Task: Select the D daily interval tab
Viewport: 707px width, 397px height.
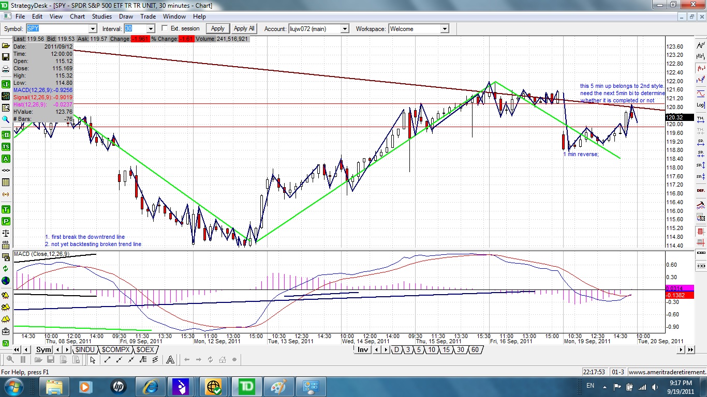Action: pyautogui.click(x=396, y=350)
